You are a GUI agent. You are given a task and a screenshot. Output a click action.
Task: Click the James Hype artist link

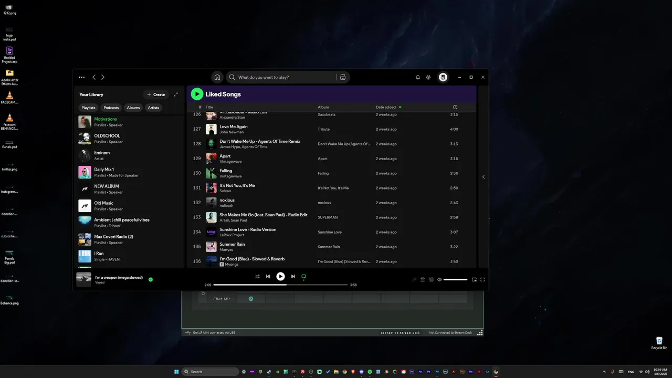pos(230,147)
